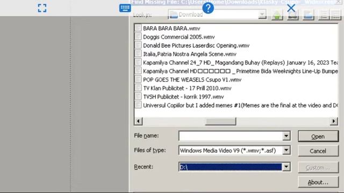Click the horizontal scrollbar right arrow
This screenshot has width=344, height=193.
pos(334,121)
